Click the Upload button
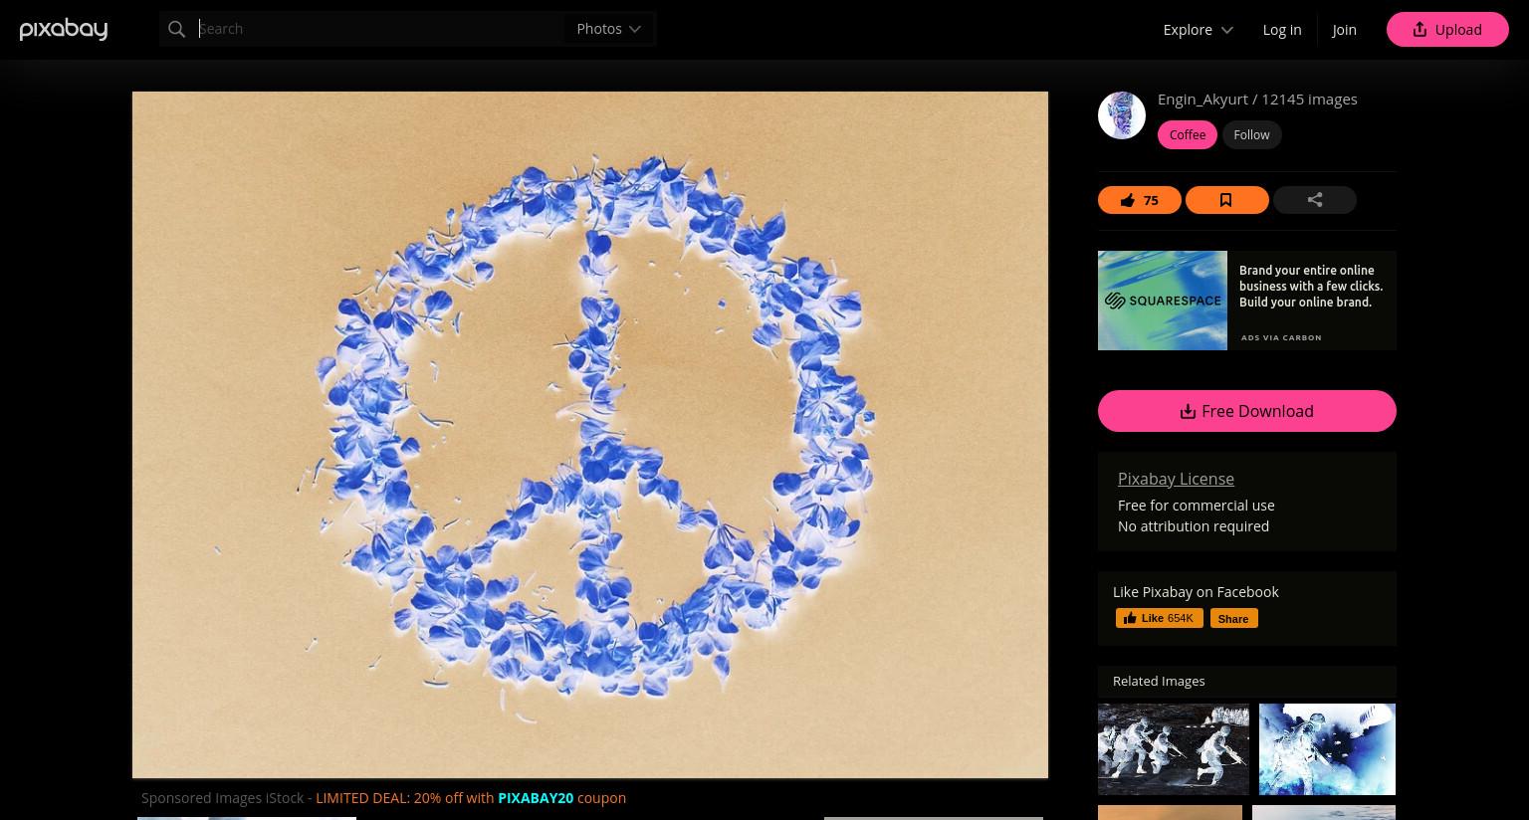 1447,30
